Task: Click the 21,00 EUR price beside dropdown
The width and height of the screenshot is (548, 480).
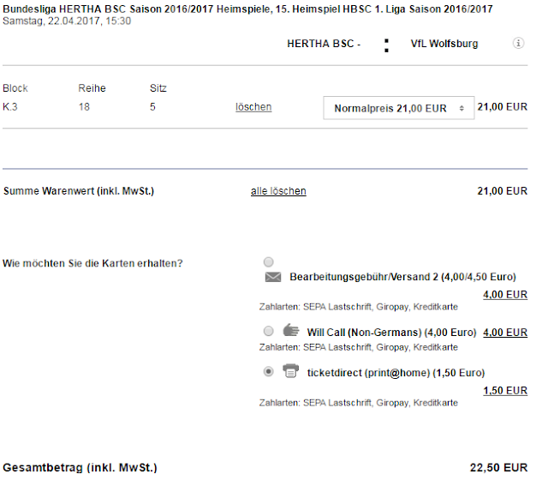Action: pos(503,106)
